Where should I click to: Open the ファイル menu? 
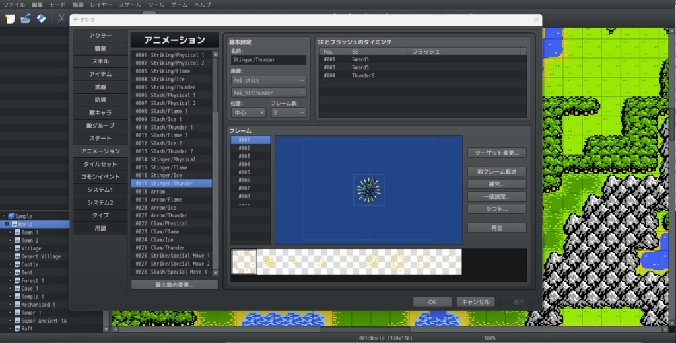click(x=14, y=5)
